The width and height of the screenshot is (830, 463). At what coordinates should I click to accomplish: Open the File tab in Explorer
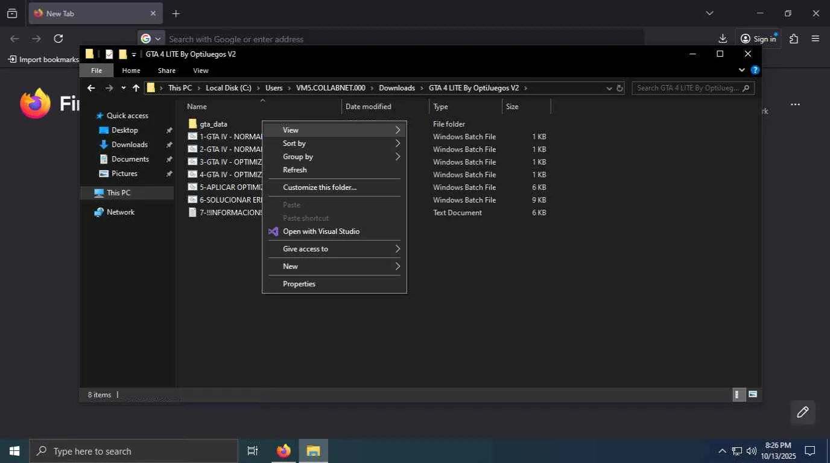click(x=97, y=71)
